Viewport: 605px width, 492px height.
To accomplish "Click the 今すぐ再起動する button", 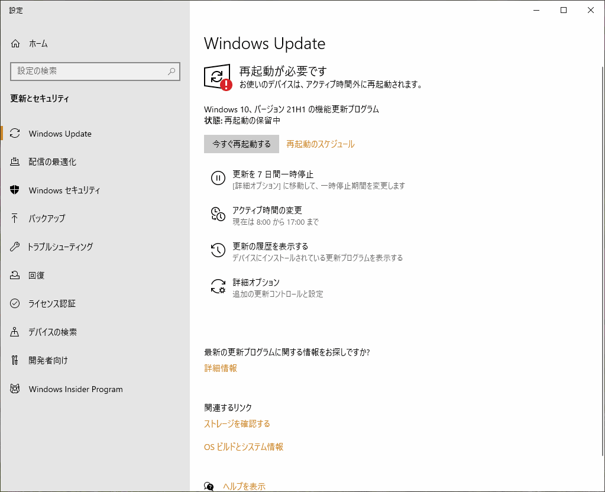I will pos(241,144).
